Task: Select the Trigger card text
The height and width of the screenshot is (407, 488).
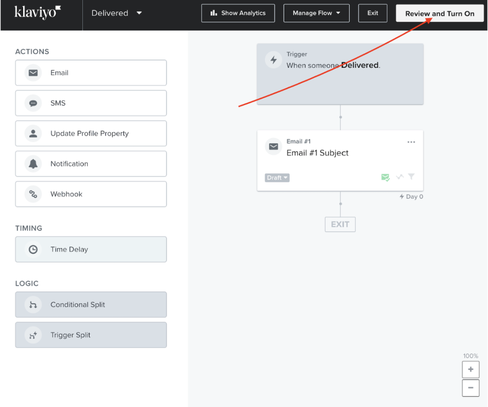Action: [x=333, y=65]
